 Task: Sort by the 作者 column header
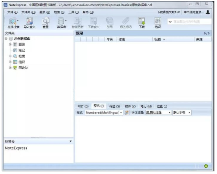click(135, 39)
